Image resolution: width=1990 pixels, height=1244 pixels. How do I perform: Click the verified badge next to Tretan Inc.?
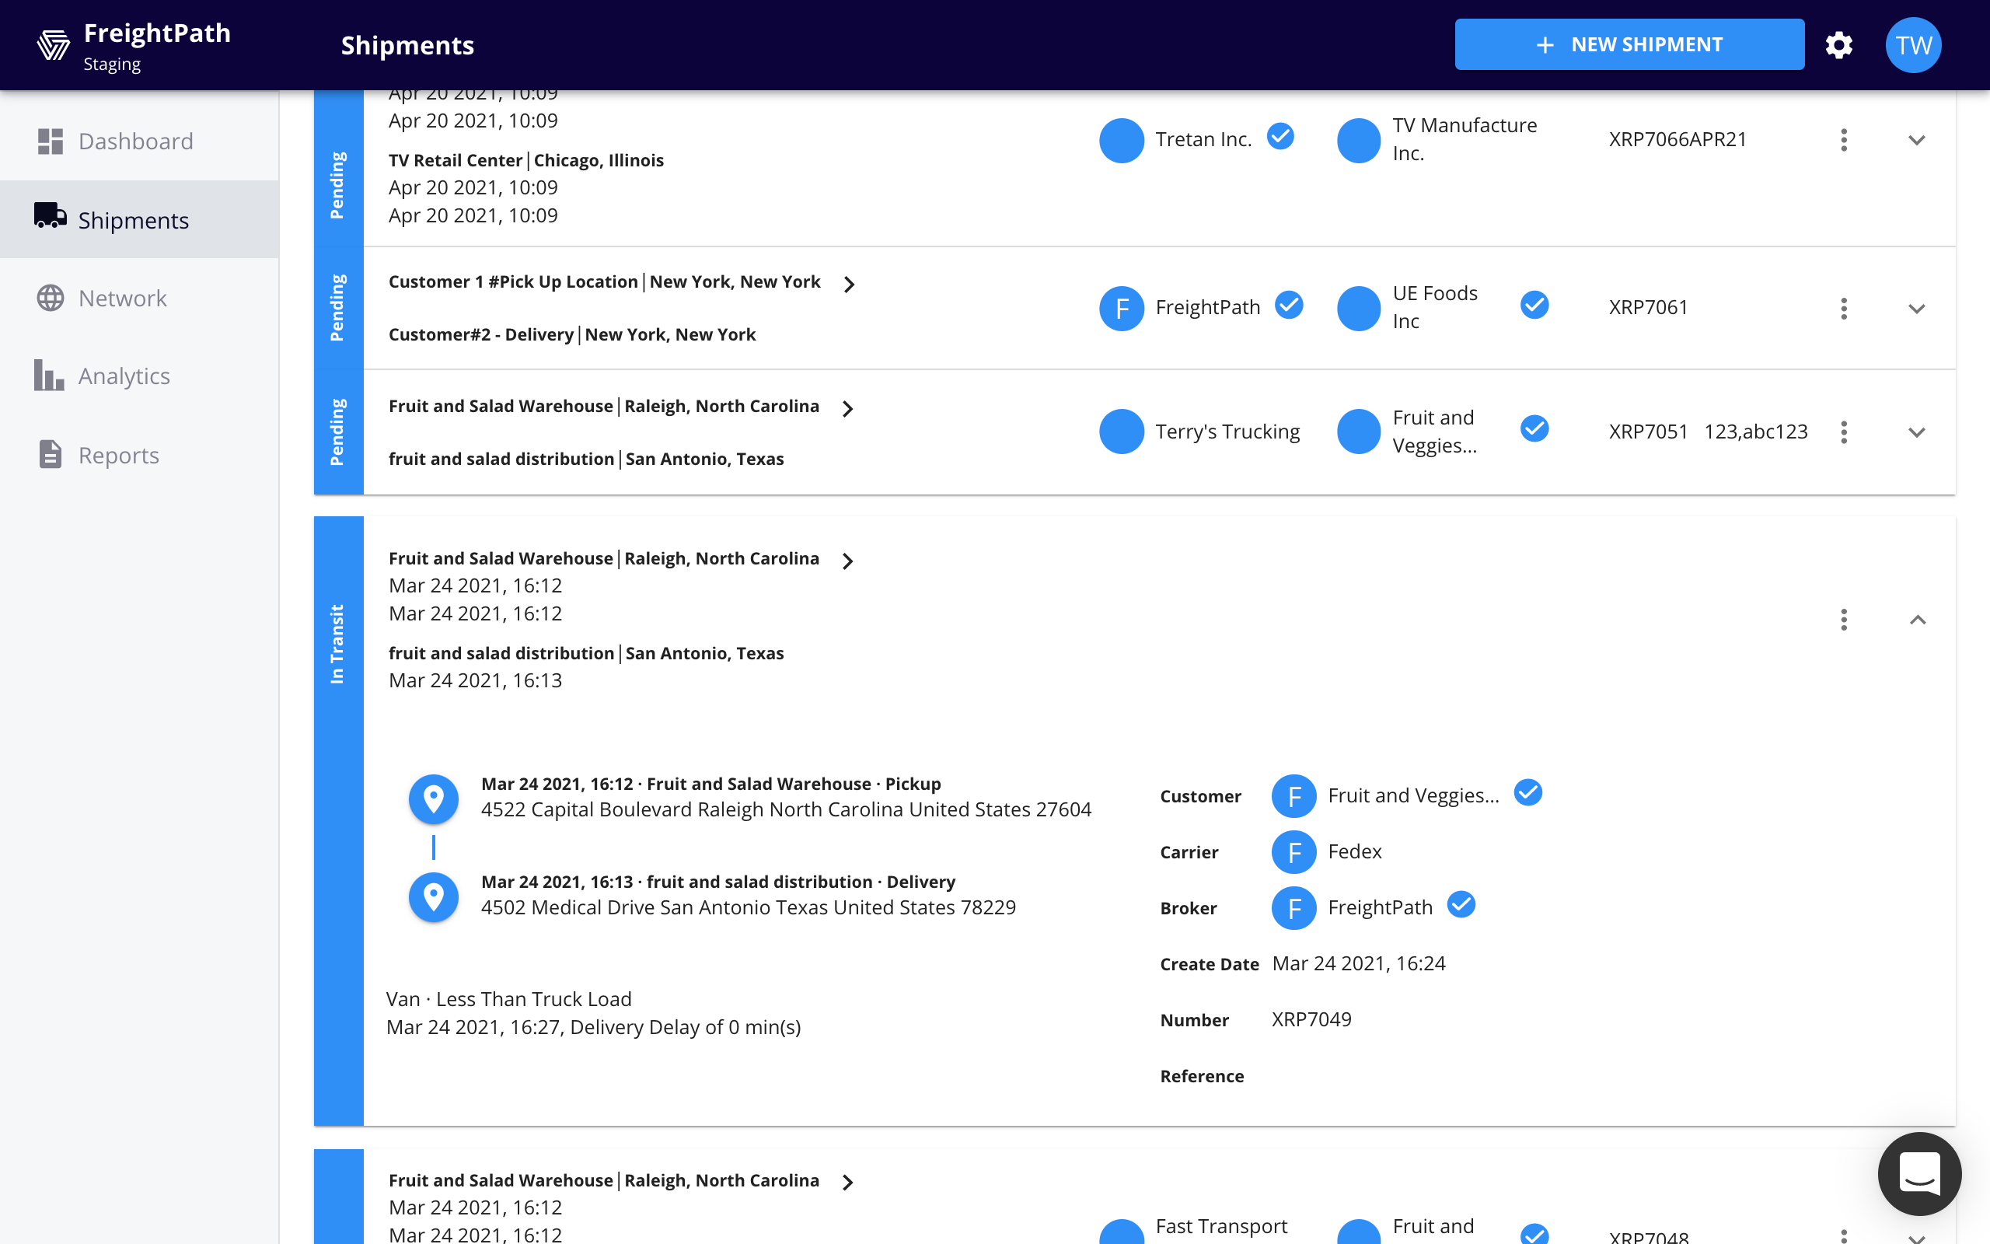click(x=1280, y=137)
